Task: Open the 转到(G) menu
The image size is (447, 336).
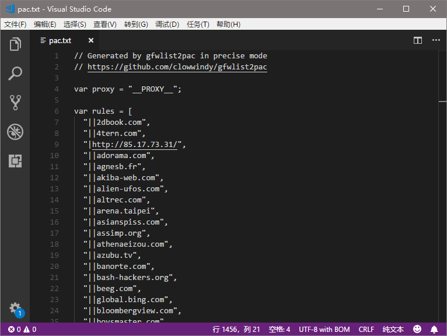Action: tap(136, 24)
